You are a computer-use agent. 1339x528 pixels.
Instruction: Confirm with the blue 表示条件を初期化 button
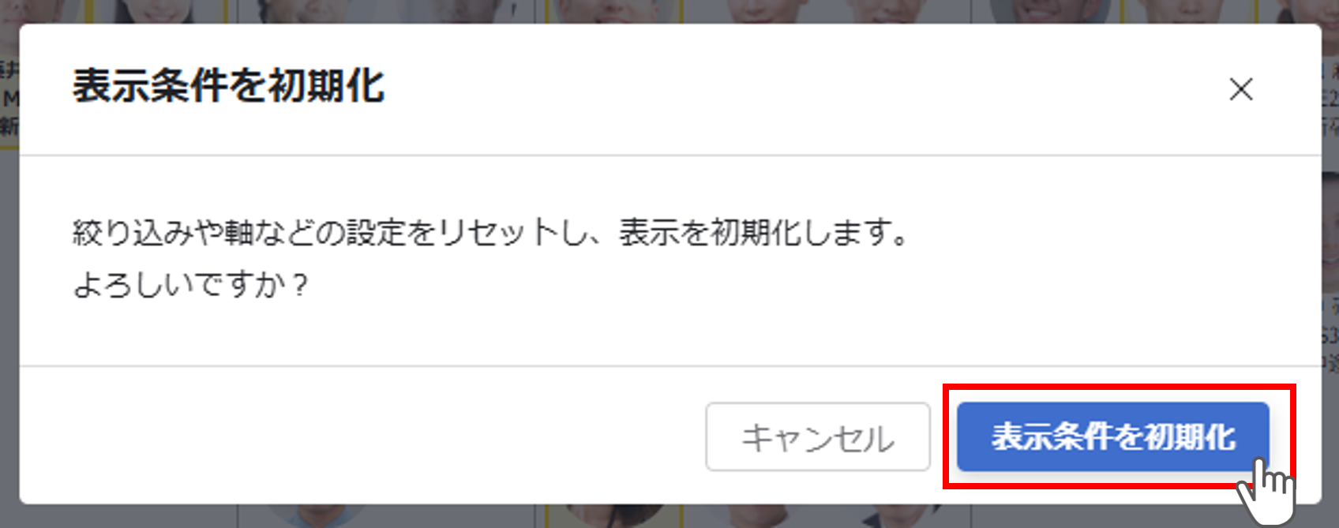[x=1113, y=436]
